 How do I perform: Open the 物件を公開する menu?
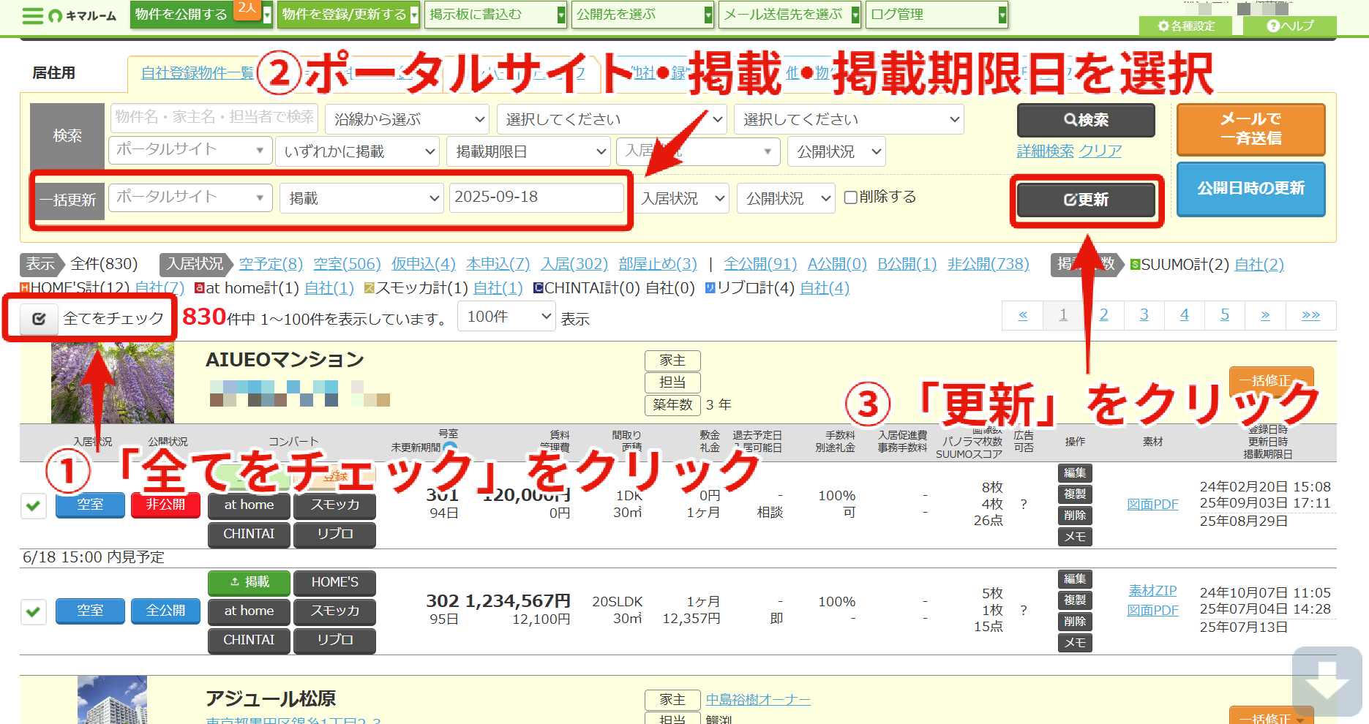201,15
